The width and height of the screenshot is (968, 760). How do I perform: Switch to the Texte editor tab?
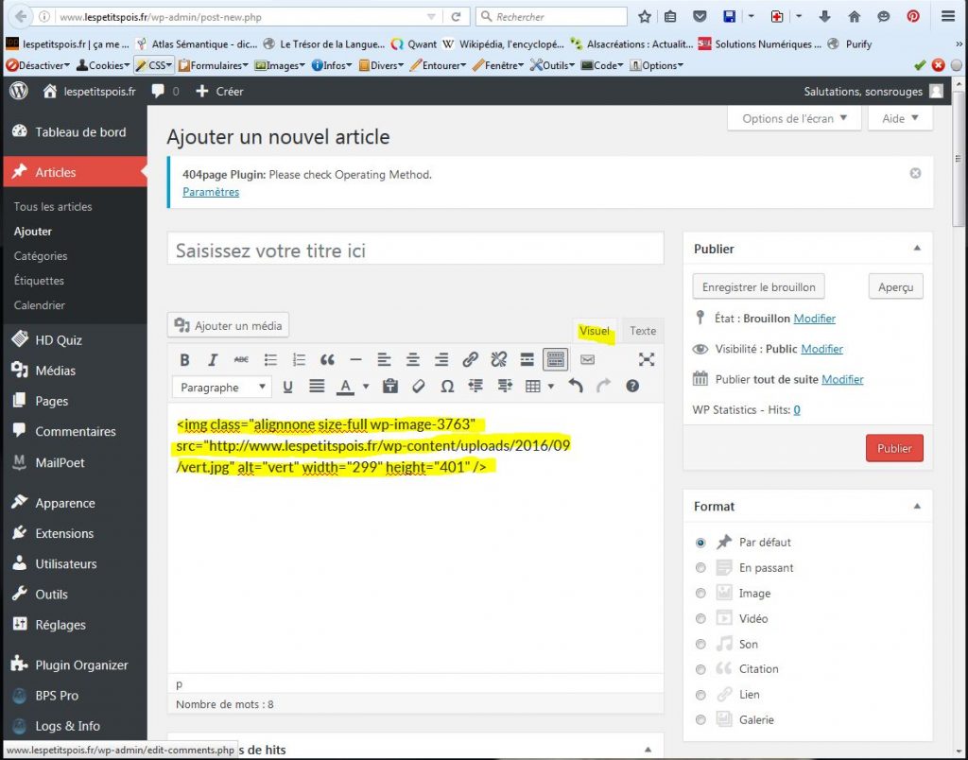tap(643, 331)
